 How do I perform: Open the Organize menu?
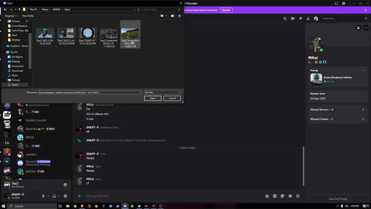click(11, 16)
